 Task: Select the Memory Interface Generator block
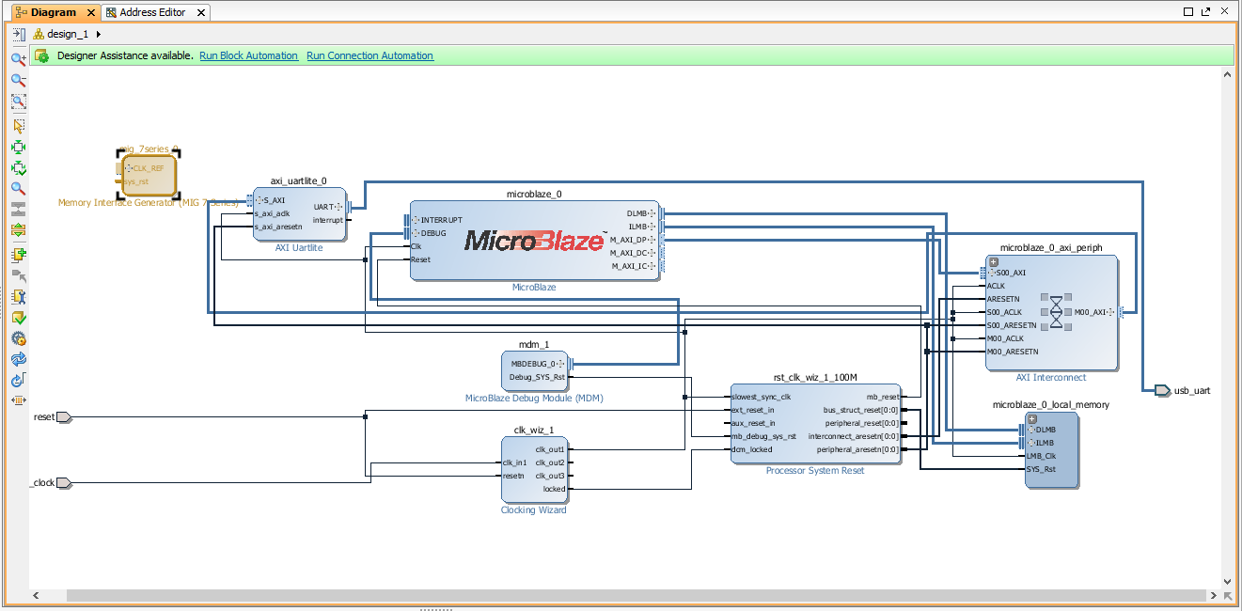tap(149, 175)
